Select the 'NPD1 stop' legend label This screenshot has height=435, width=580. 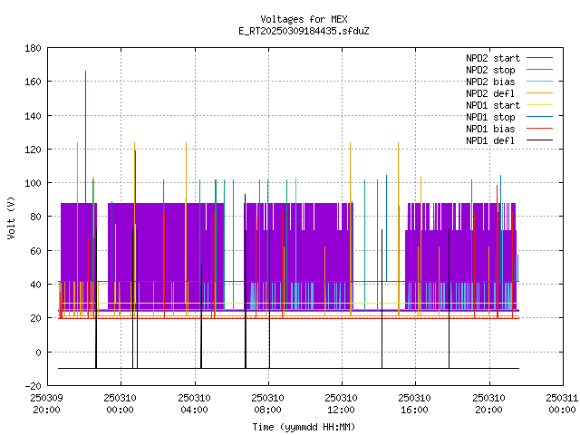pos(490,117)
